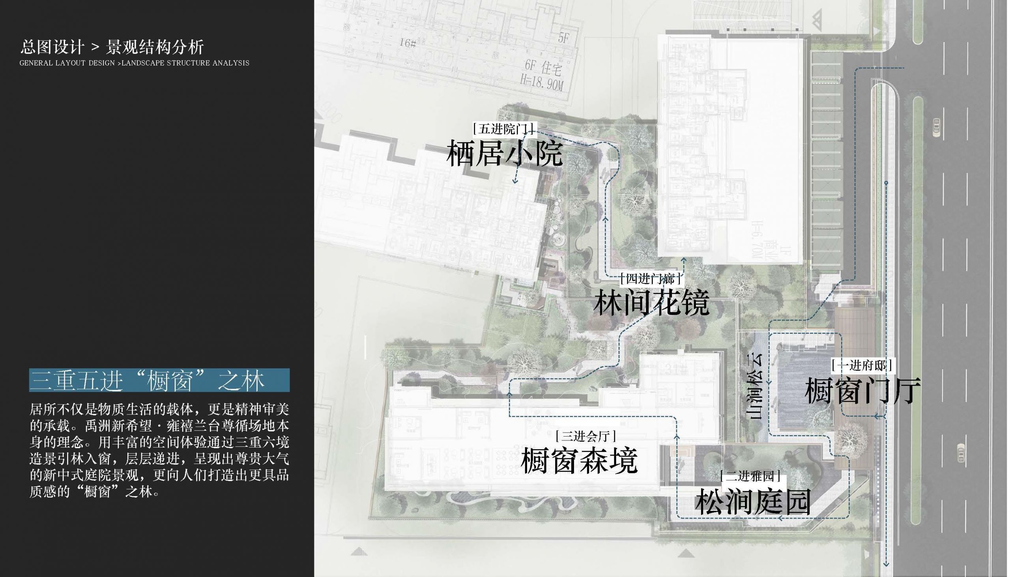1010x577 pixels.
Task: Select the 橱窗森境 heading
Action: pos(579,461)
